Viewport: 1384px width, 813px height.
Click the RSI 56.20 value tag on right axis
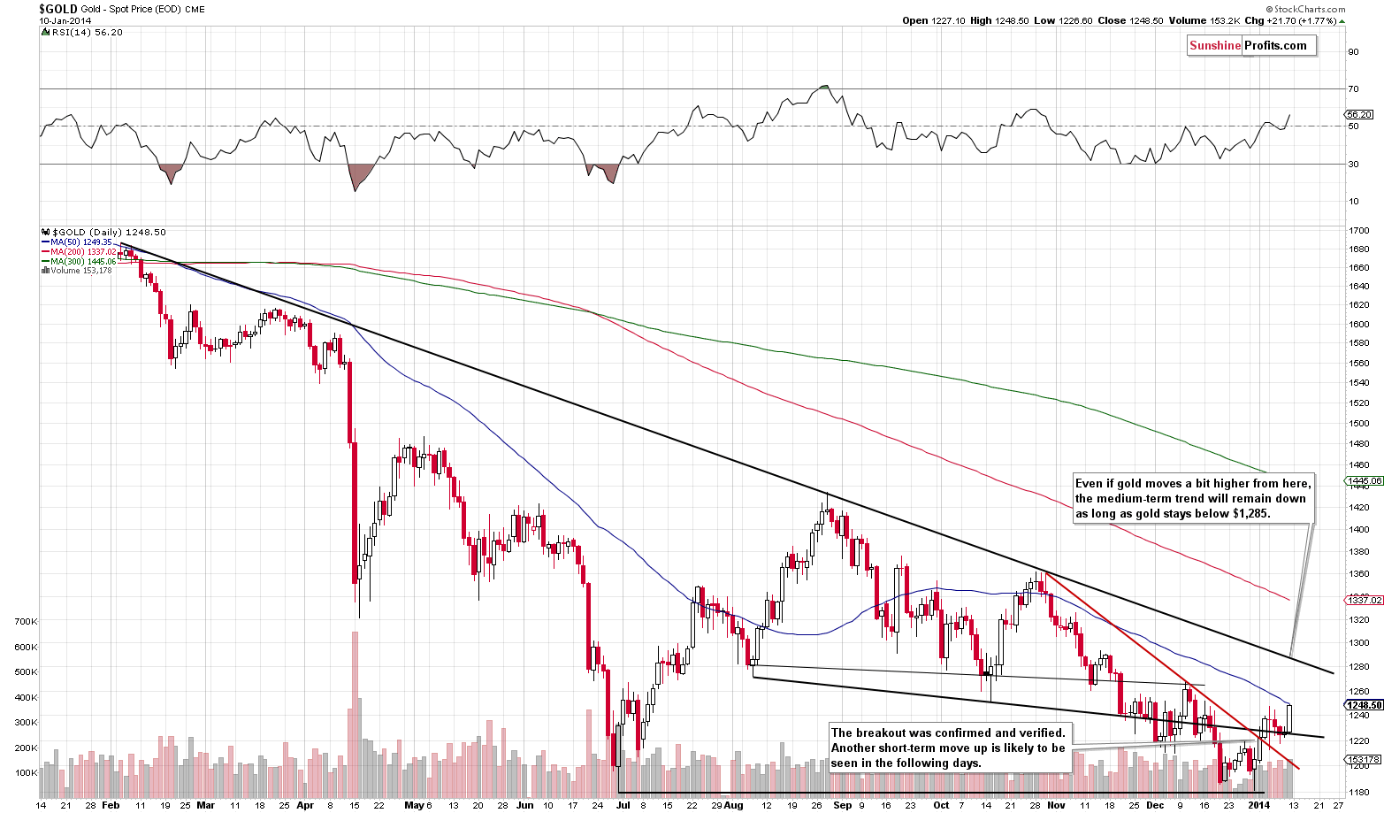[x=1359, y=114]
